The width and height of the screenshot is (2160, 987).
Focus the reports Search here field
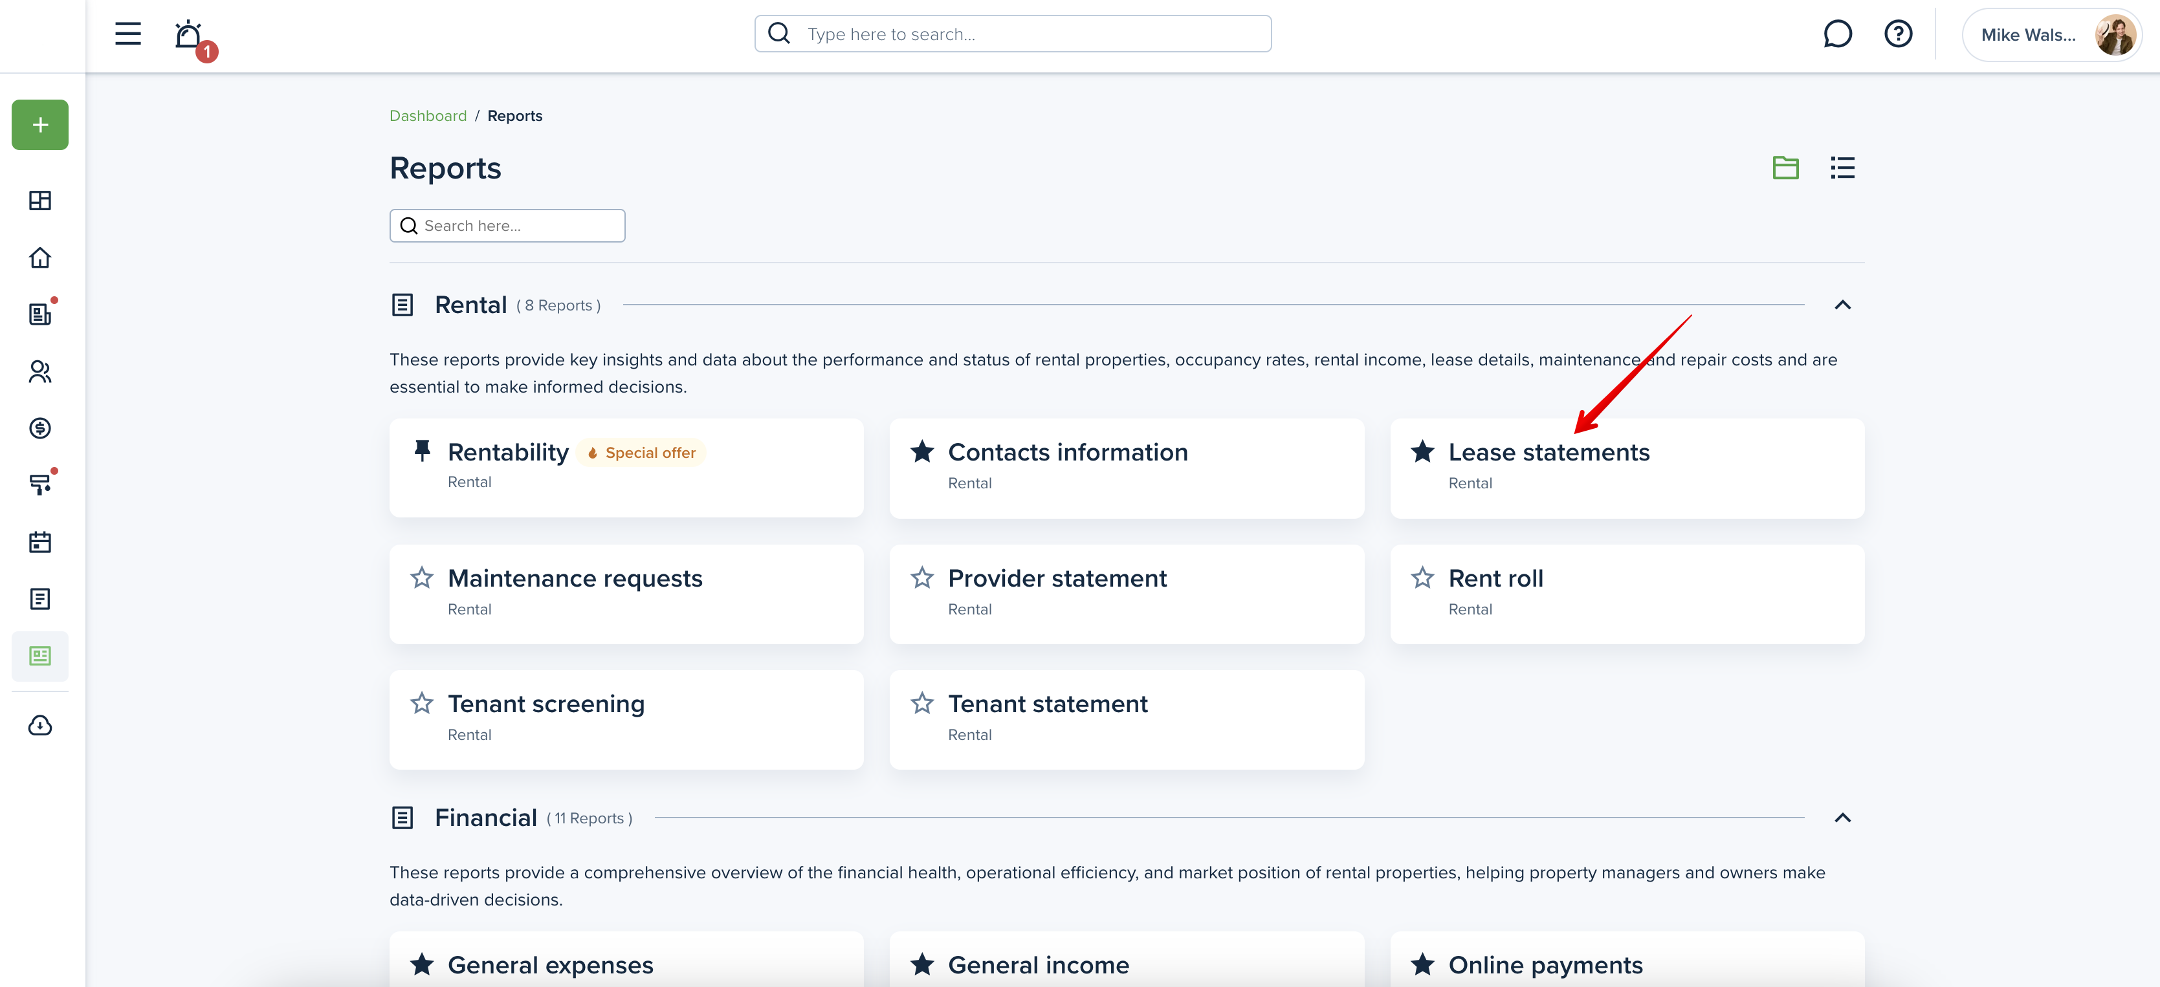(507, 225)
